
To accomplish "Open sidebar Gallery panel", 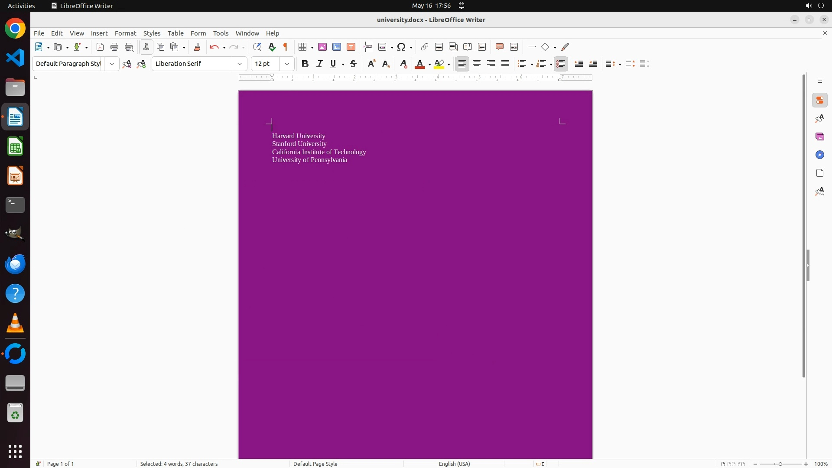I will pyautogui.click(x=819, y=137).
